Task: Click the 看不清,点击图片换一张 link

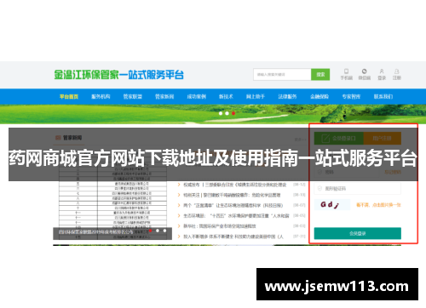Action: click(378, 205)
